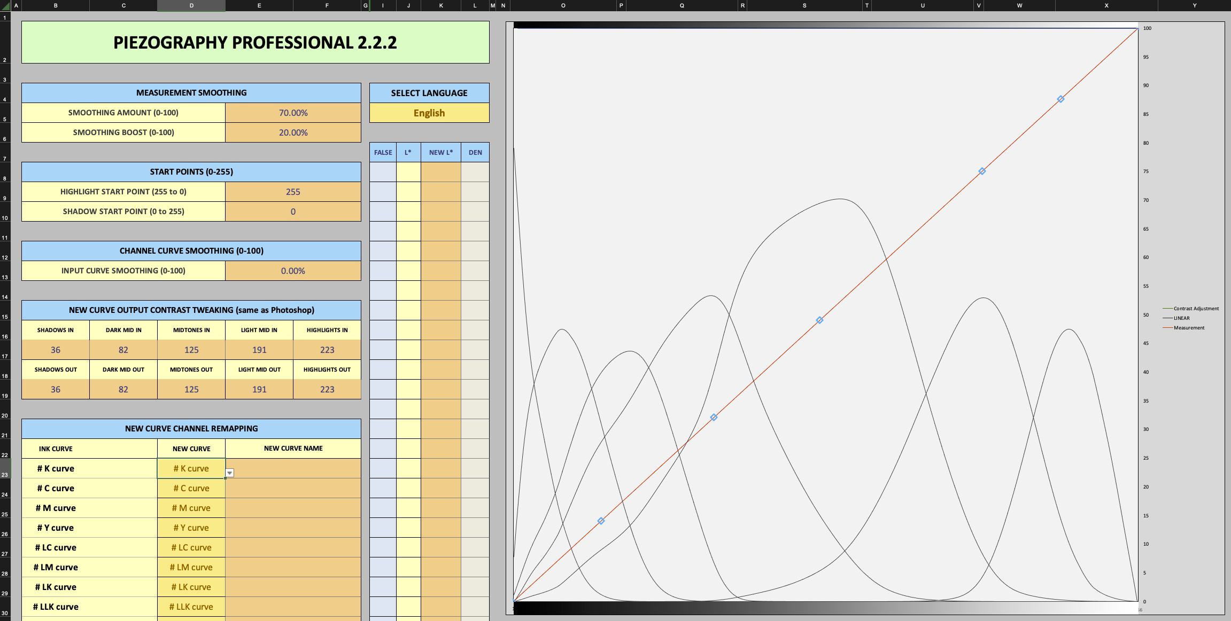This screenshot has width=1231, height=621.
Task: Click the select-all corner triangle
Action: [x=5, y=6]
